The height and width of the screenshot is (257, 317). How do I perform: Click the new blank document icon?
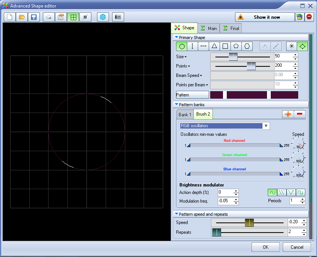(x=10, y=17)
